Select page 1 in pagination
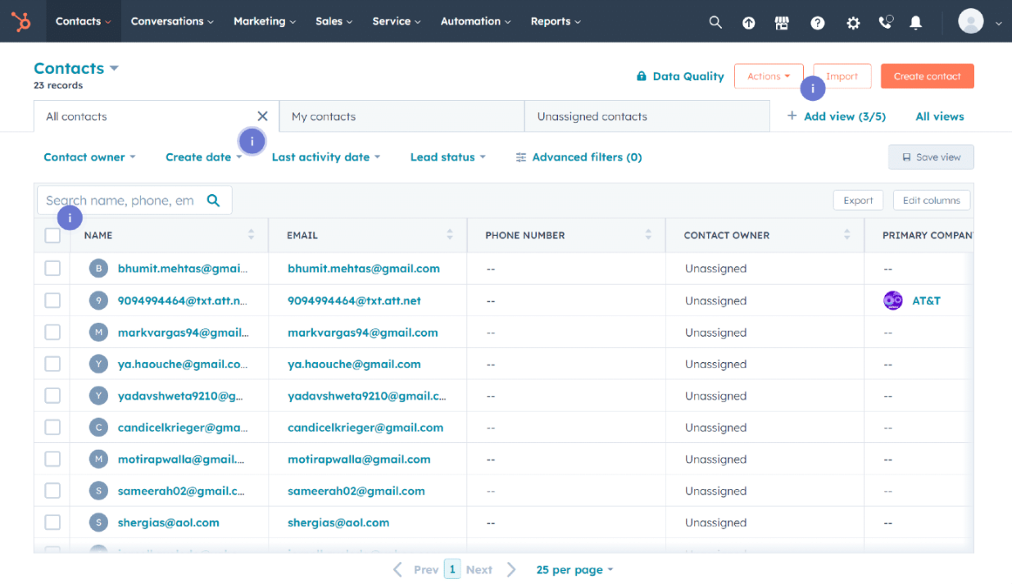1012x584 pixels. point(452,569)
